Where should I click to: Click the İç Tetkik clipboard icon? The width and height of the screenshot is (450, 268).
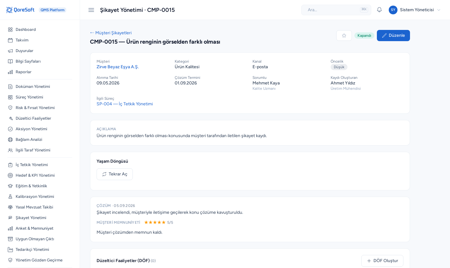[10, 165]
